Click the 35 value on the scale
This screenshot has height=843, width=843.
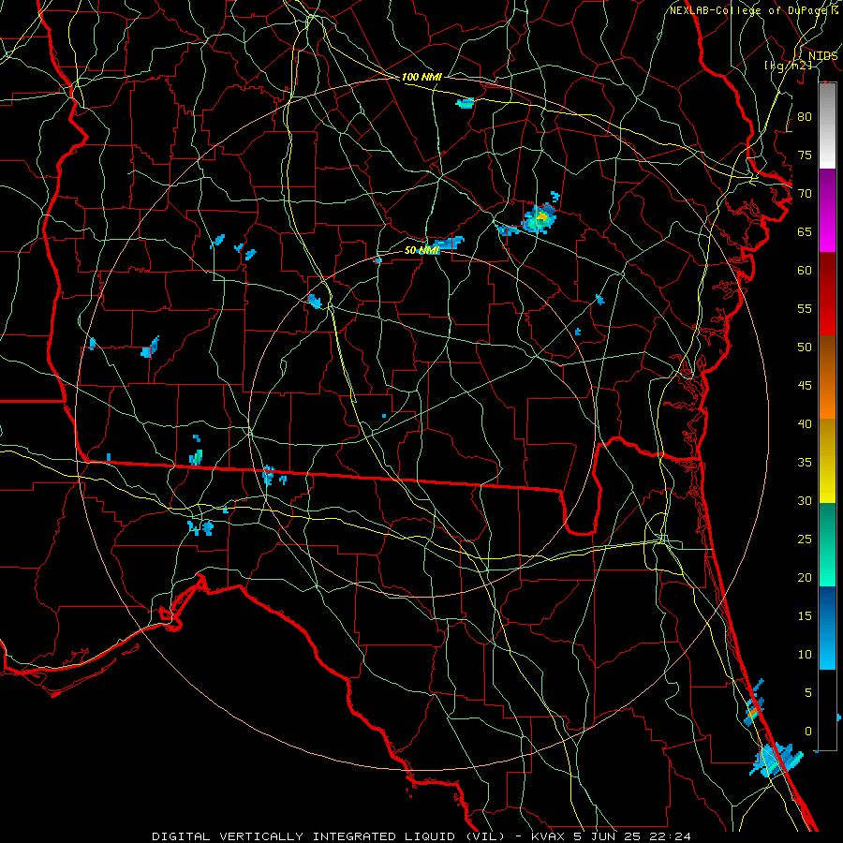pyautogui.click(x=805, y=463)
